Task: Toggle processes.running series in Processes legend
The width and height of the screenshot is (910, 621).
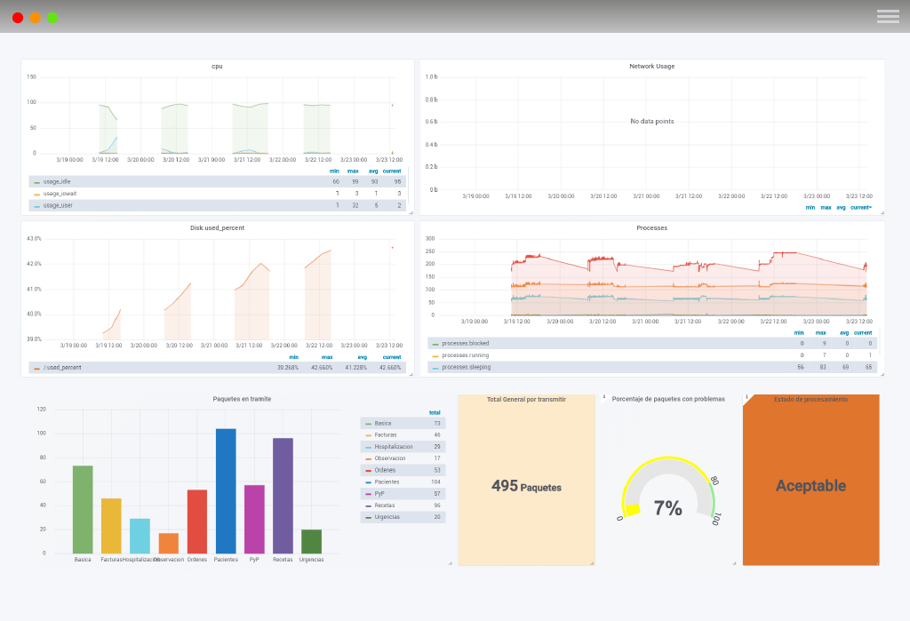Action: (x=465, y=355)
